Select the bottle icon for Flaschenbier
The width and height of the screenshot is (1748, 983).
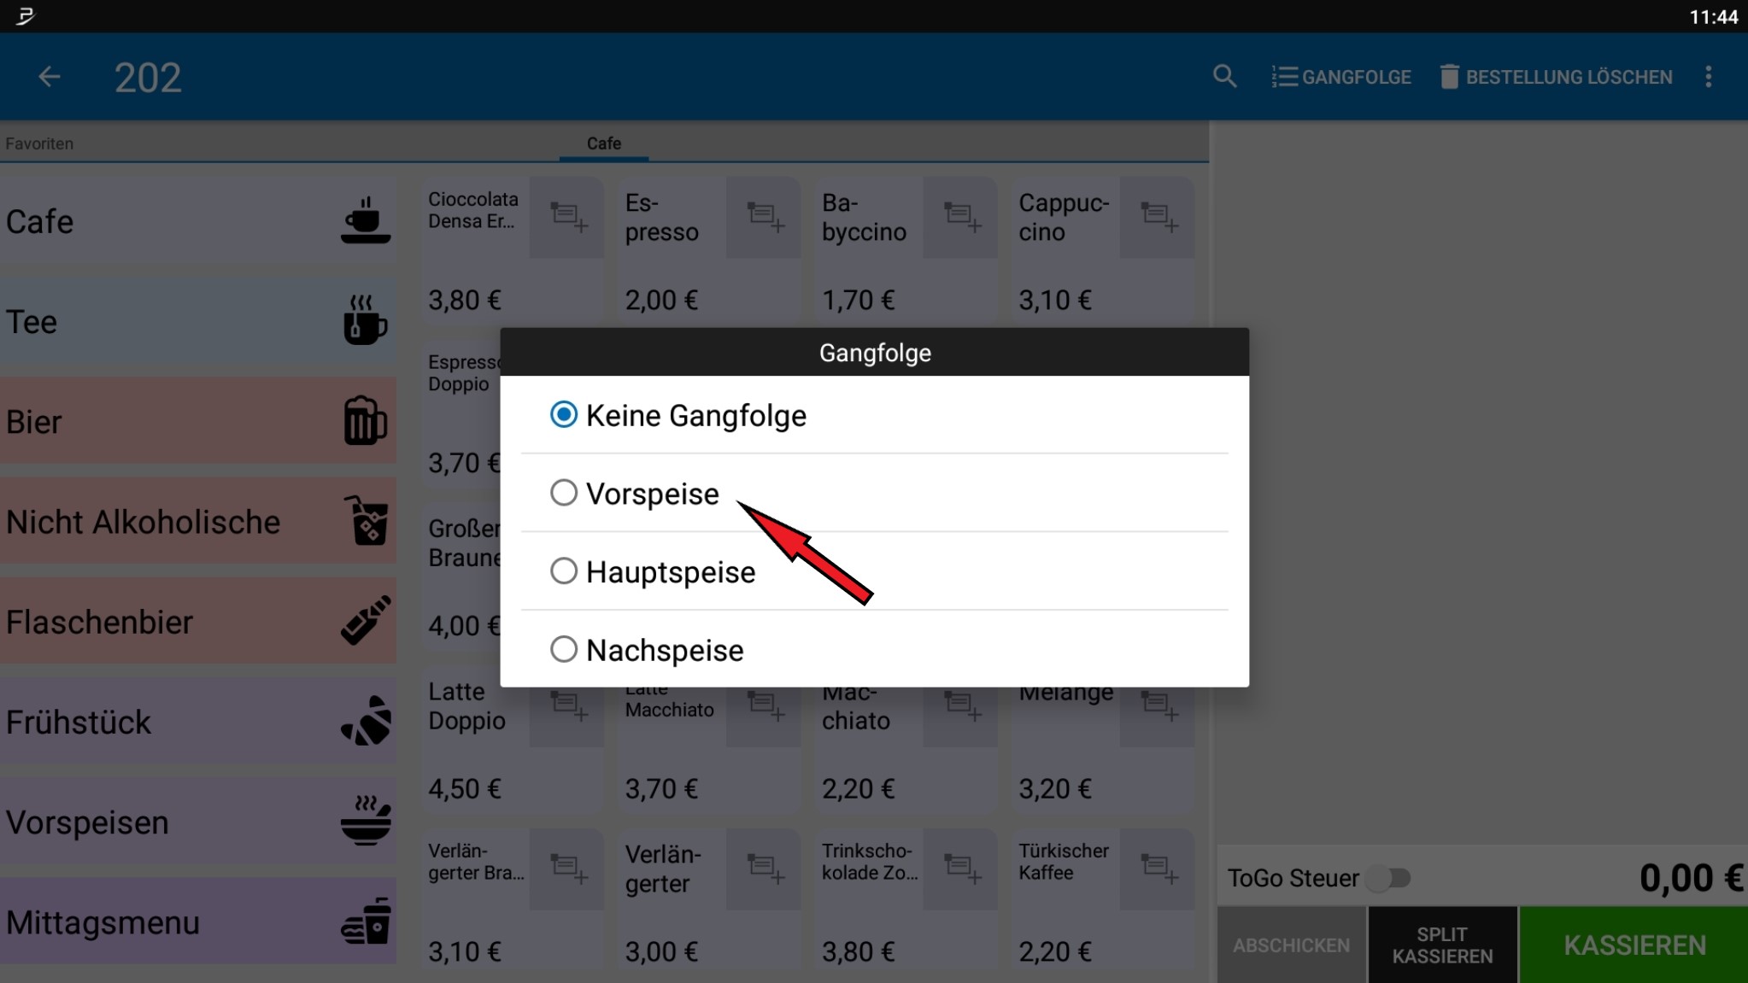tap(365, 621)
